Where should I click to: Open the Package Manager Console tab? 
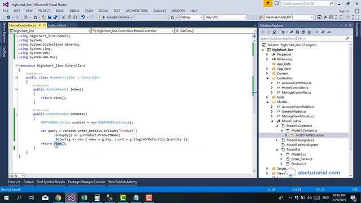click(x=86, y=182)
